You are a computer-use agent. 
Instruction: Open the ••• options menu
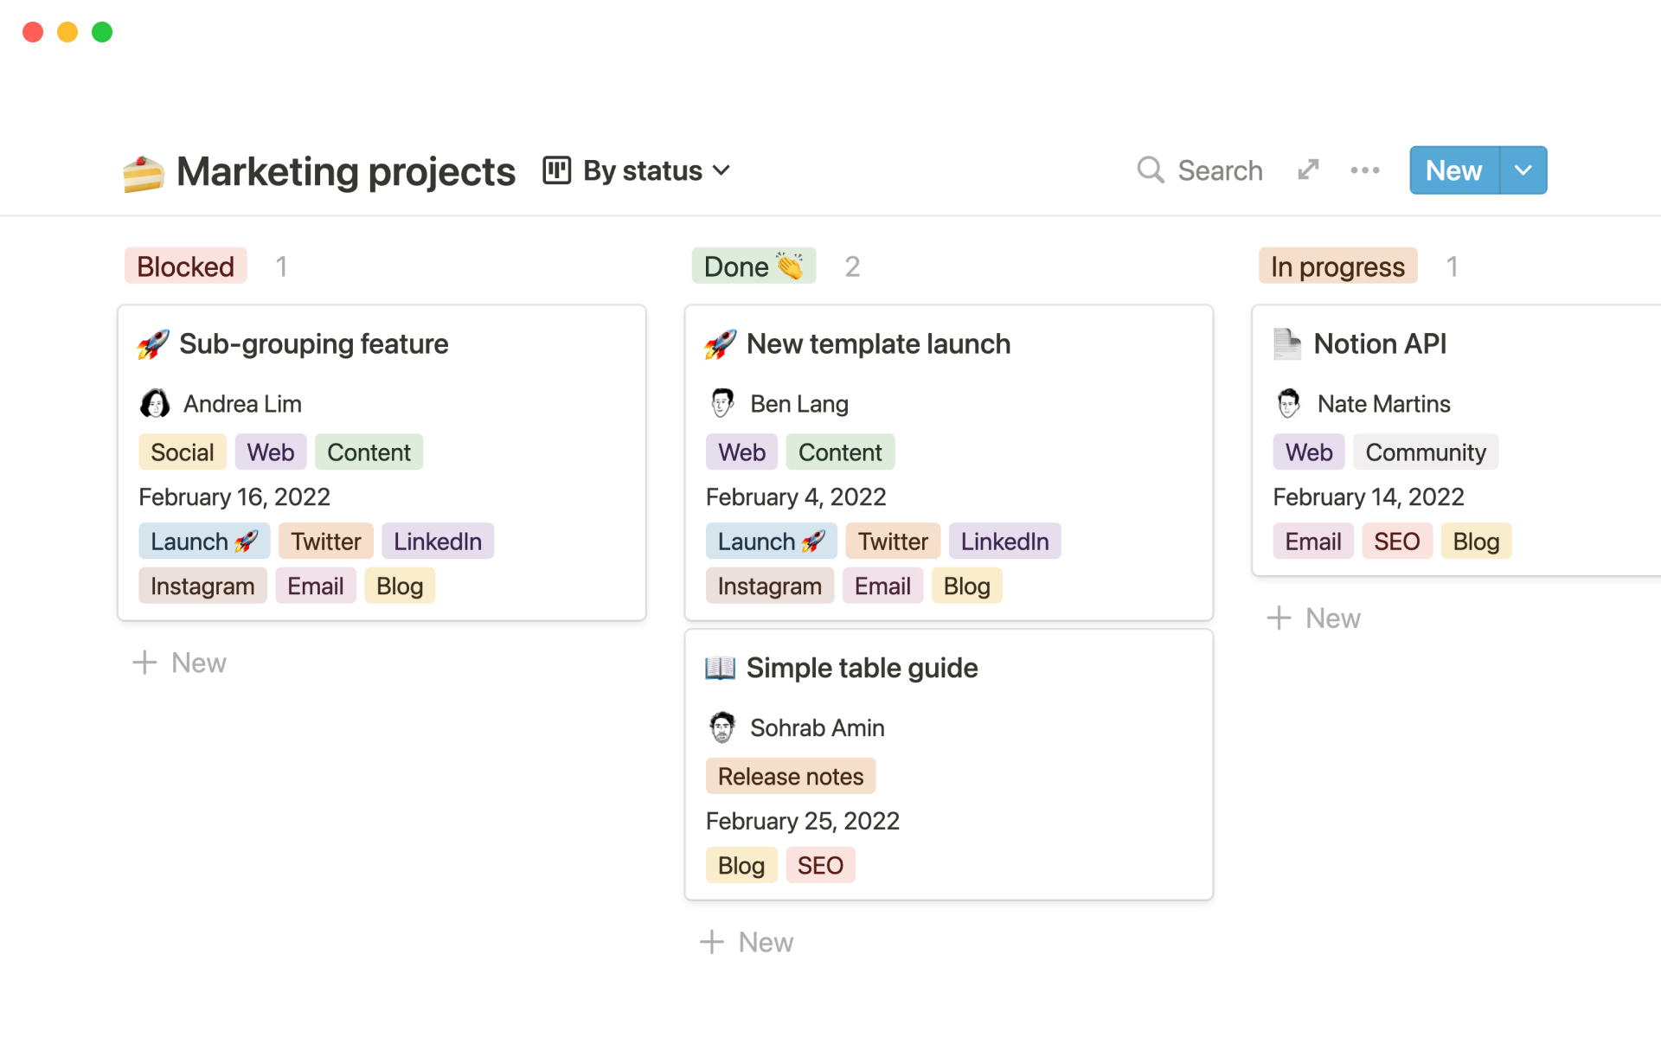(1364, 170)
